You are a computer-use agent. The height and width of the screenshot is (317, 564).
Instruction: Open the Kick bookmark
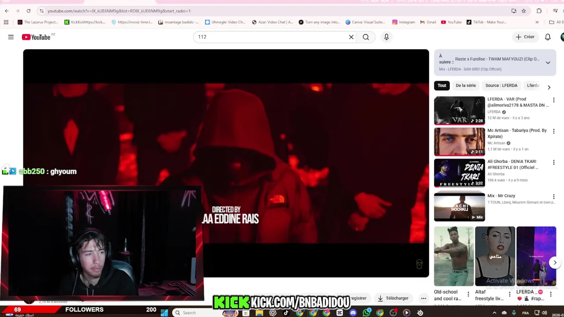pos(85,22)
